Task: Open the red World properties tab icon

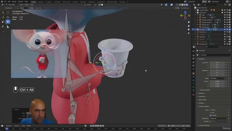Action: (193, 69)
